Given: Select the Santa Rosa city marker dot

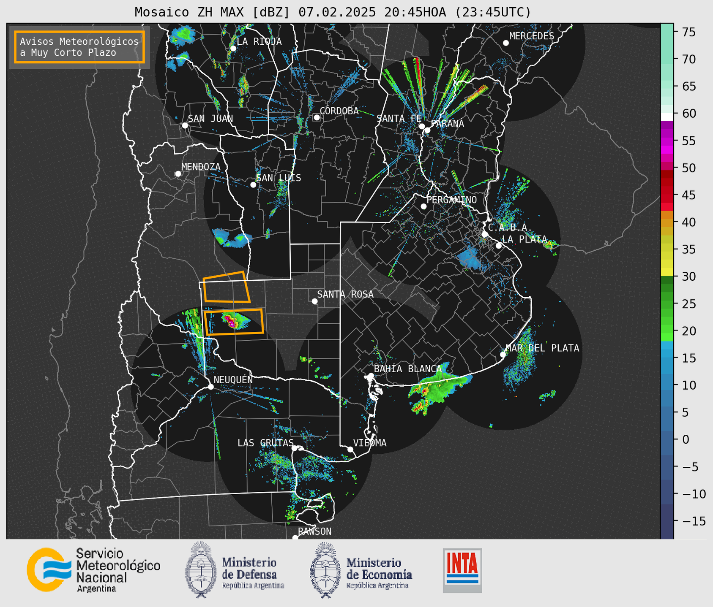Looking at the screenshot, I should click(314, 301).
